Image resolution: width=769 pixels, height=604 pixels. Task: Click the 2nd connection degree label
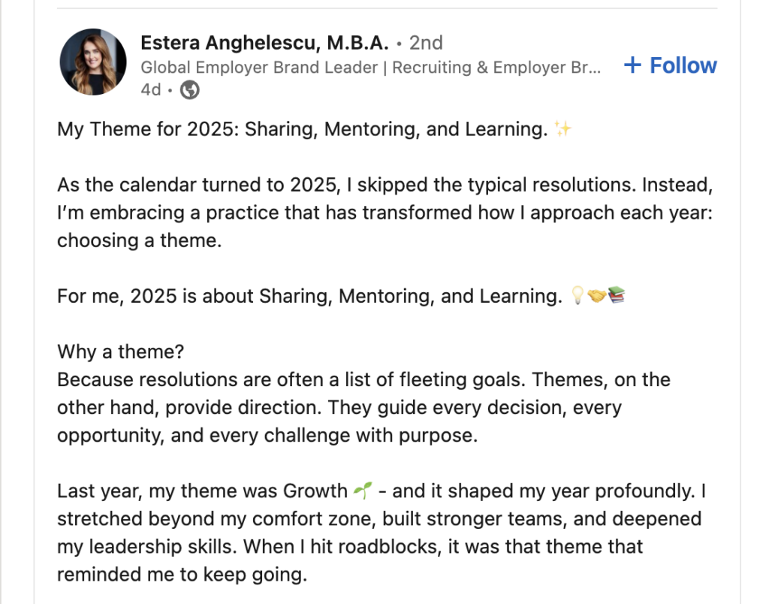pyautogui.click(x=426, y=43)
